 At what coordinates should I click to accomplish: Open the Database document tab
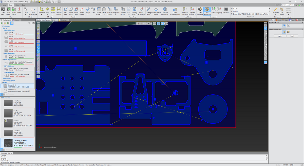63,20
